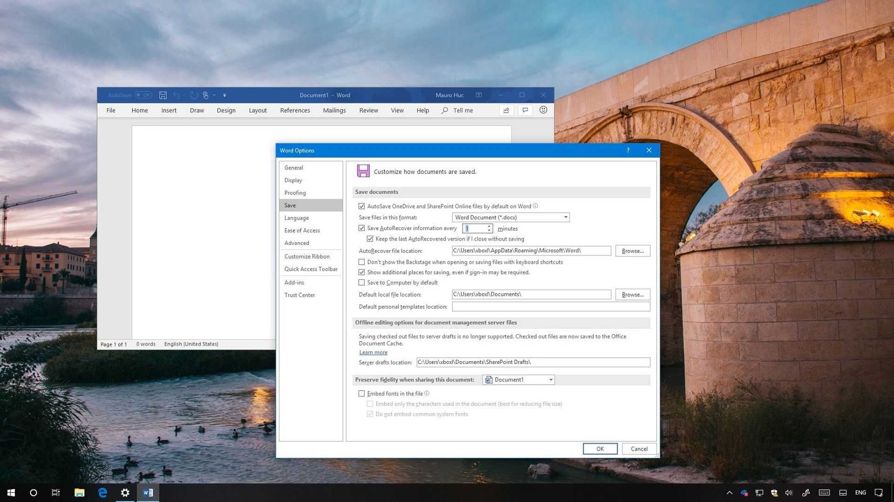Open the Share pane in Word

506,110
